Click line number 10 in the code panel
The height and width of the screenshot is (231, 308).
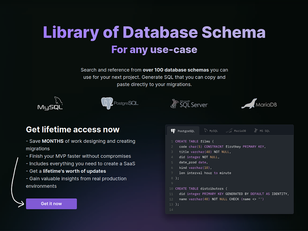click(171, 189)
